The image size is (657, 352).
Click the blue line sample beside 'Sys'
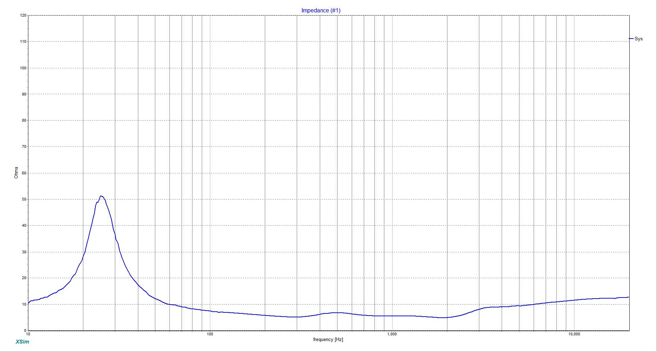pos(631,39)
